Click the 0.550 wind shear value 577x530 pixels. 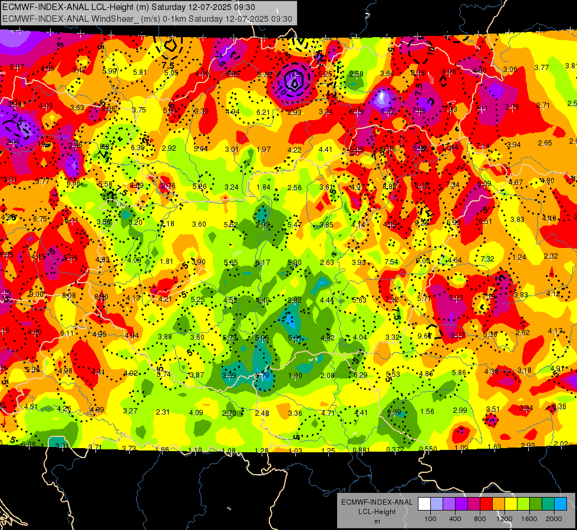428,449
